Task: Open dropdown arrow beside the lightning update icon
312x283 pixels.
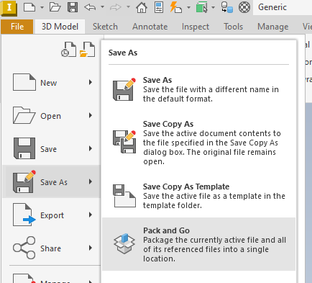Action: pos(188,7)
